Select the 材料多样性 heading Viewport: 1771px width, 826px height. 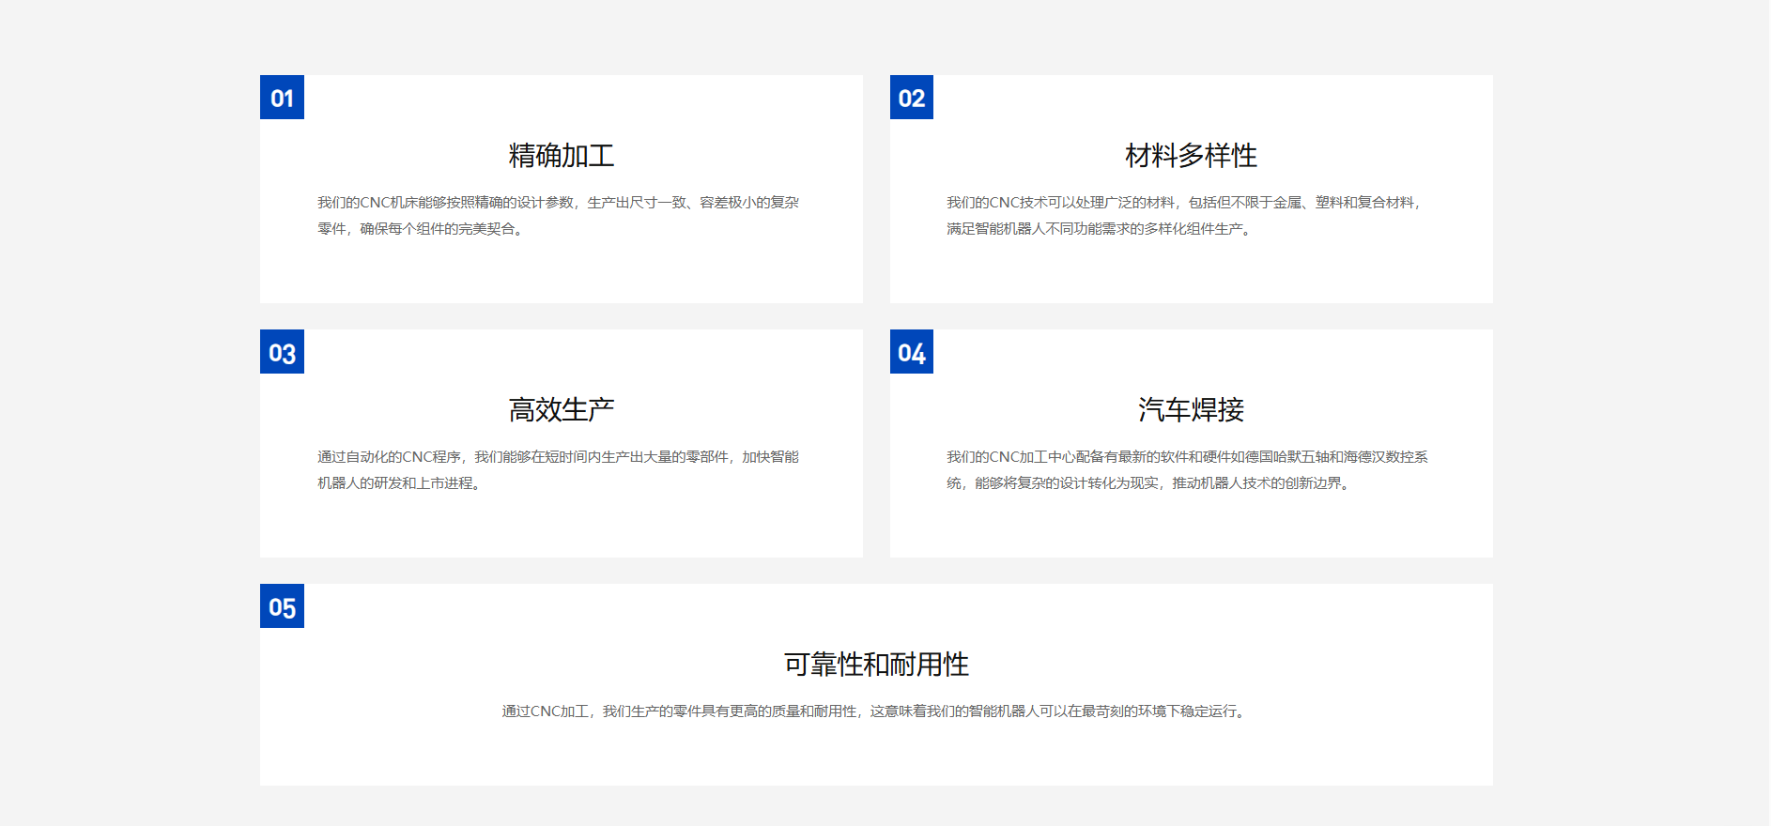(x=1191, y=156)
